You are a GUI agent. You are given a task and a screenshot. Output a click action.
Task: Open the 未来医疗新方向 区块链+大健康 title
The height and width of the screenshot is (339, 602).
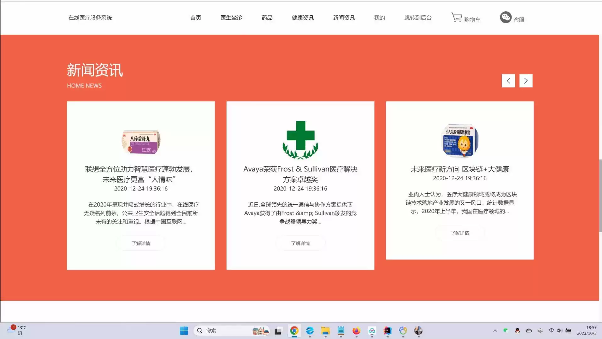coord(460,169)
